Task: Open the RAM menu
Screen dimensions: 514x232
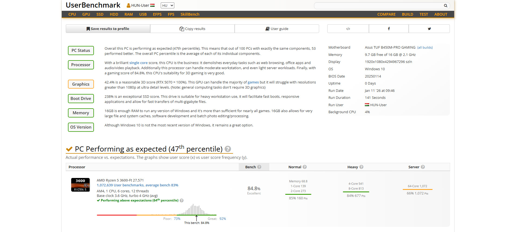Action: coord(129,14)
